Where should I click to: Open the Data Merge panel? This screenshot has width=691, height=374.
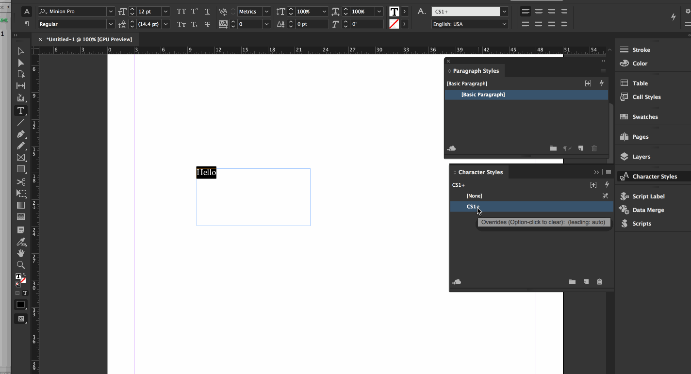[648, 210]
